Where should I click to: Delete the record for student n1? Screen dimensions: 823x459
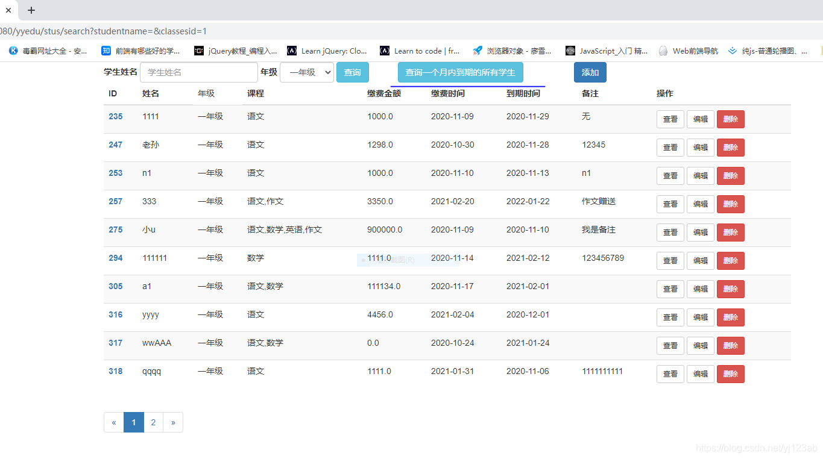(731, 176)
